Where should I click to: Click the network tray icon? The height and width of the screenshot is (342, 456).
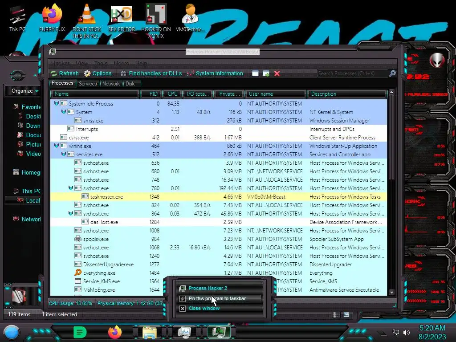(395, 332)
